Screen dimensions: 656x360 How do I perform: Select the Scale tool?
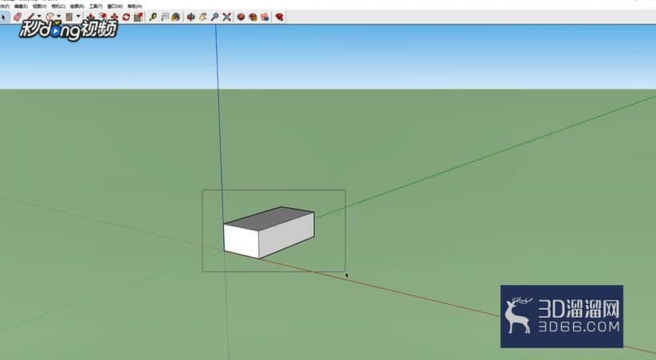point(139,18)
